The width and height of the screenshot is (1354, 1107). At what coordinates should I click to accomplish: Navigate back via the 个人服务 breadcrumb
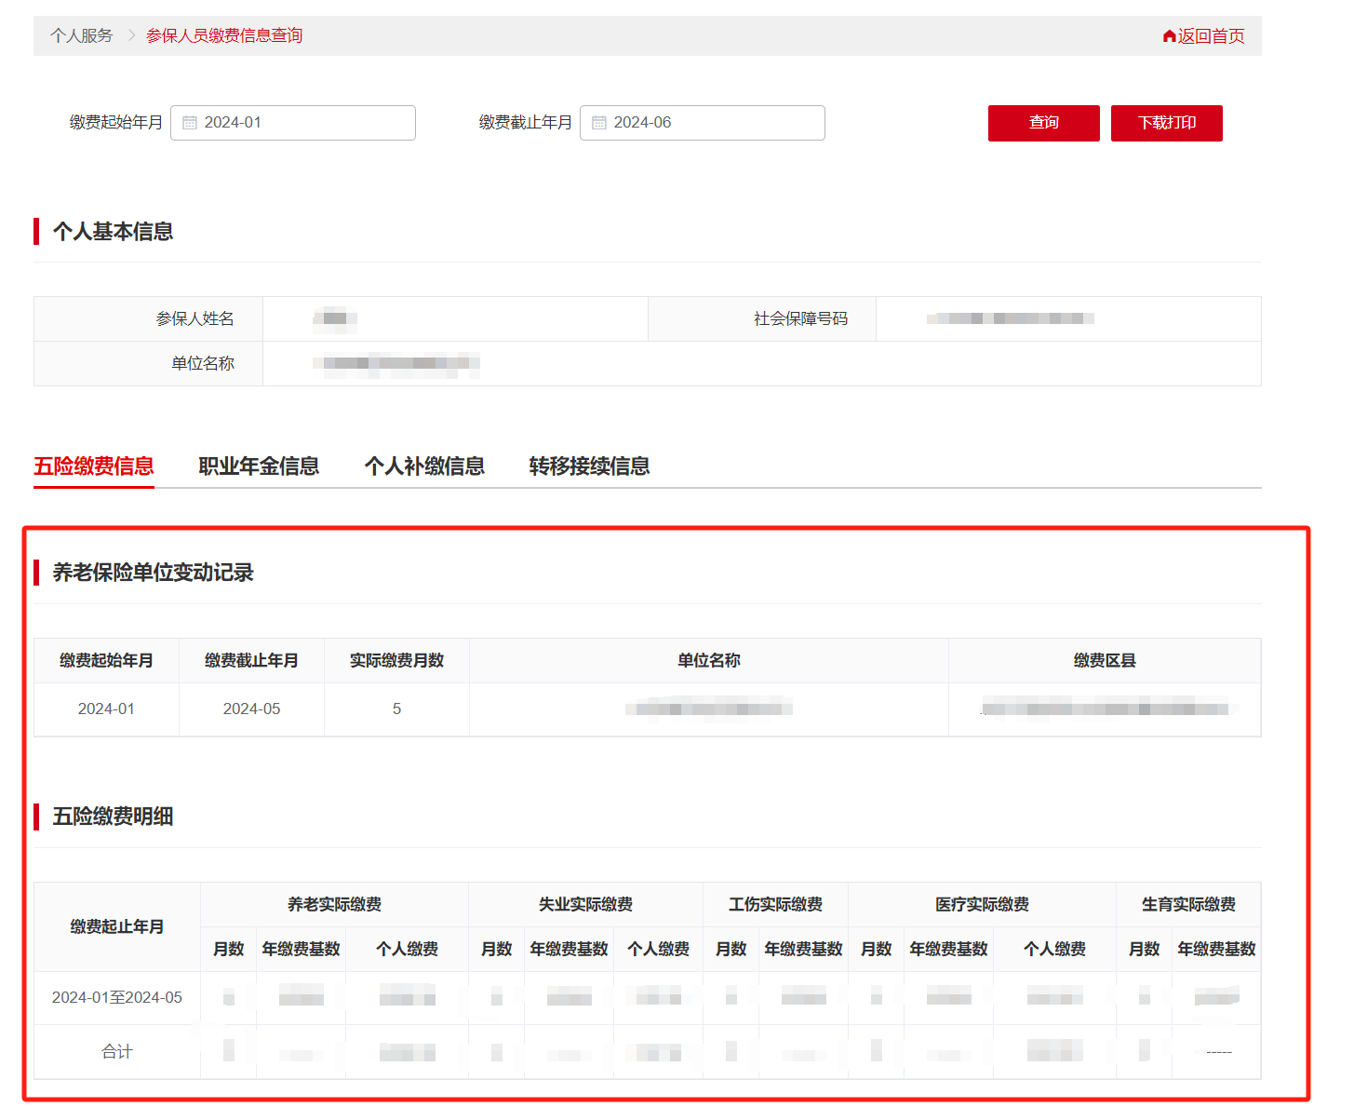tap(81, 35)
